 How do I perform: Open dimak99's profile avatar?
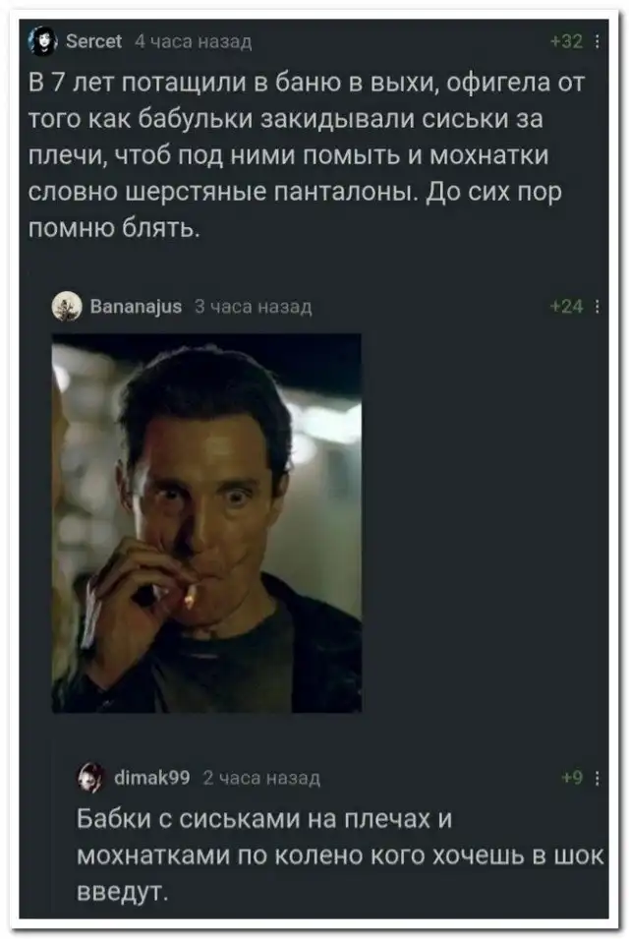(x=91, y=778)
